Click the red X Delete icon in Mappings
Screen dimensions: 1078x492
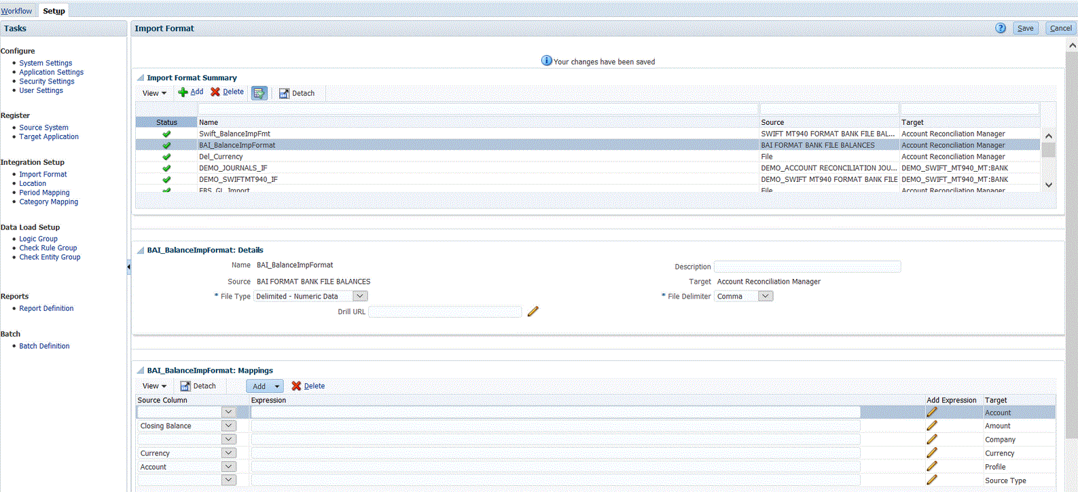[296, 386]
